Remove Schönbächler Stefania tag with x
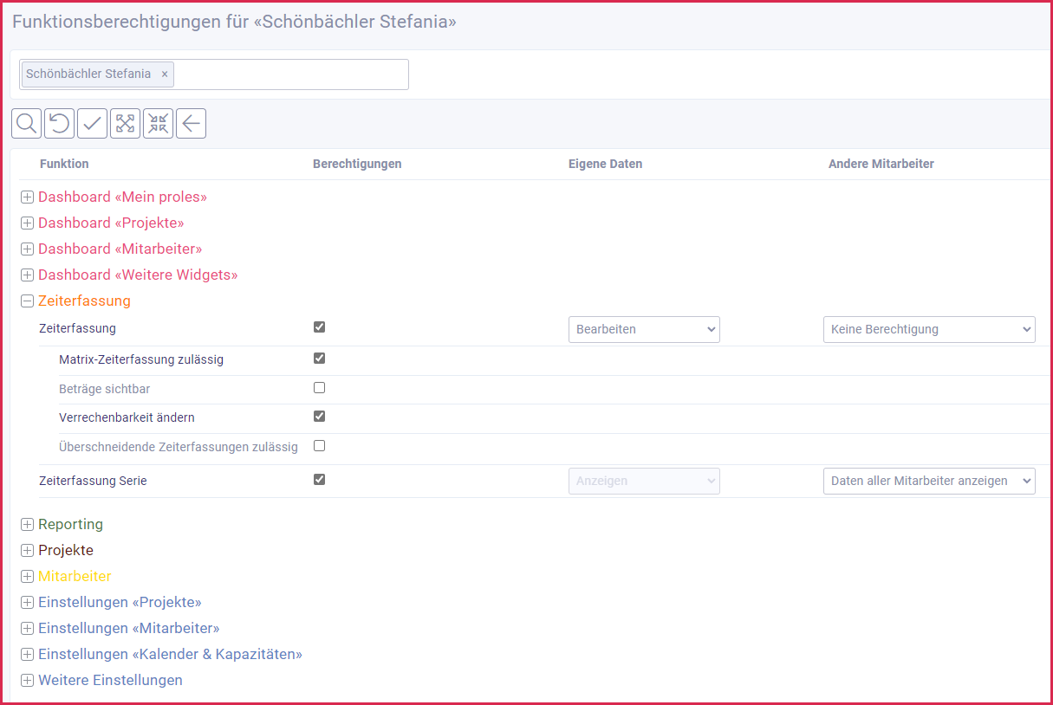Image resolution: width=1053 pixels, height=705 pixels. pyautogui.click(x=165, y=74)
